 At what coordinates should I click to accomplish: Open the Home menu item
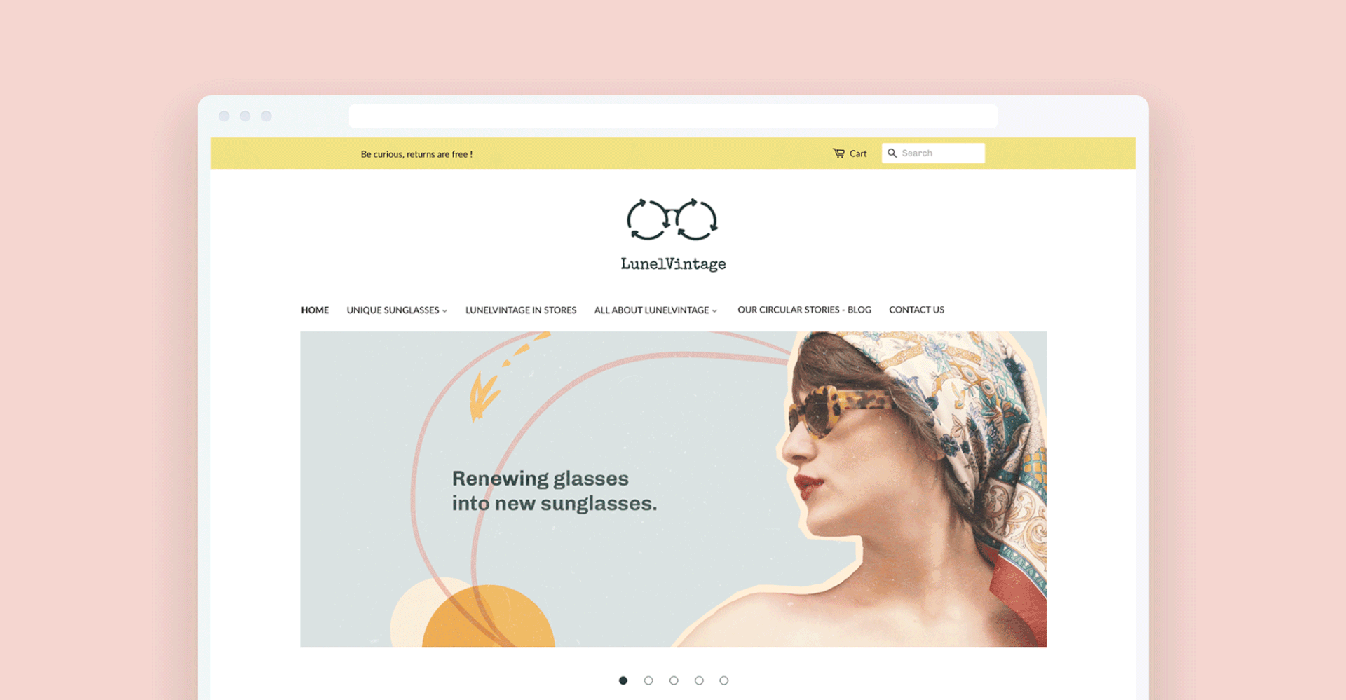pos(315,310)
